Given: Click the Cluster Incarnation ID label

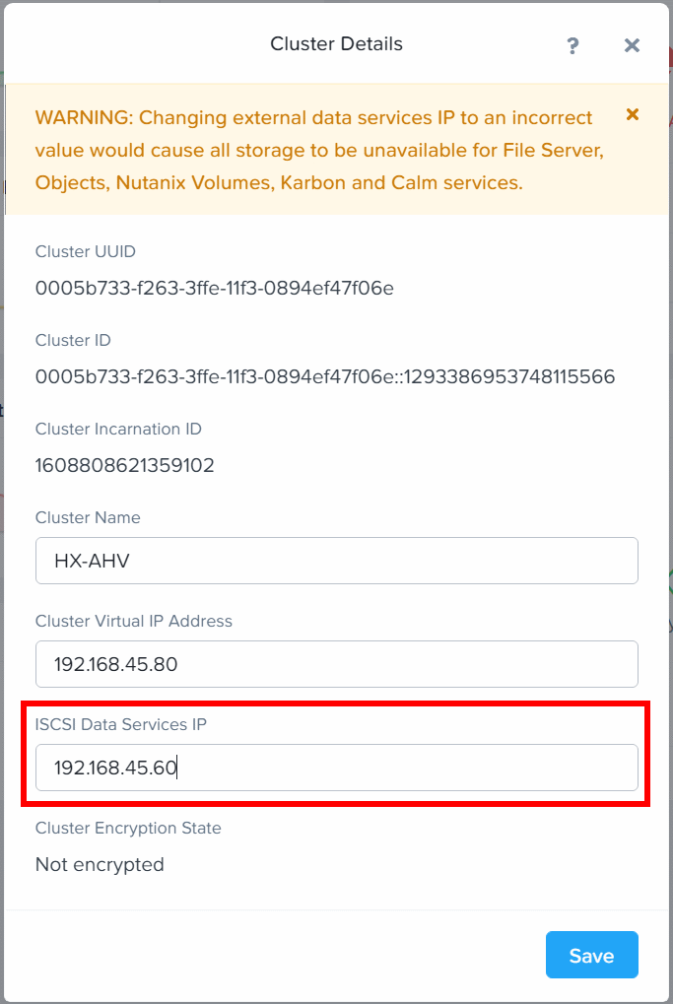Looking at the screenshot, I should click(118, 429).
